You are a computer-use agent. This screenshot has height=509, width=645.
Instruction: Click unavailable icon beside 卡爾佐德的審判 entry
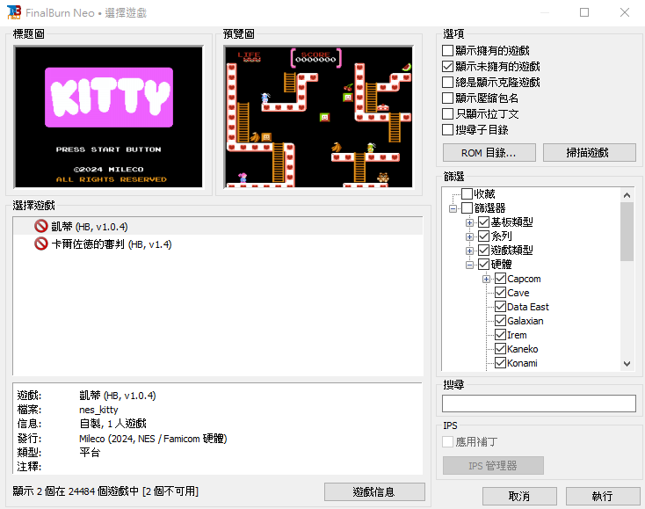click(41, 244)
